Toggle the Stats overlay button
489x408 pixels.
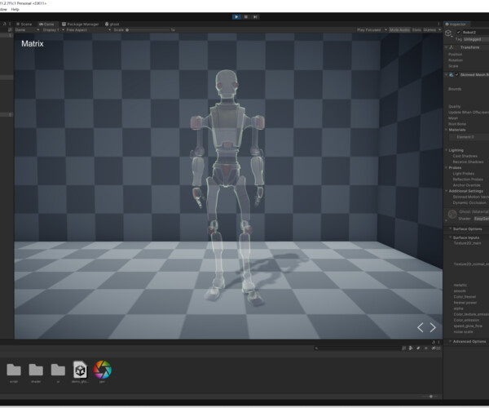click(416, 30)
